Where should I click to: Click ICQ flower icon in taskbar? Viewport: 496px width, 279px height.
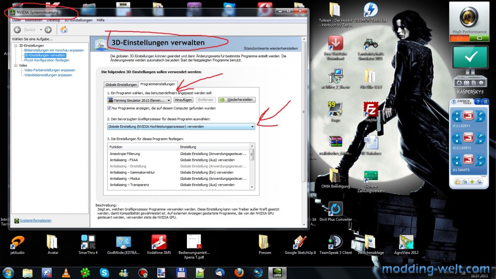click(85, 273)
